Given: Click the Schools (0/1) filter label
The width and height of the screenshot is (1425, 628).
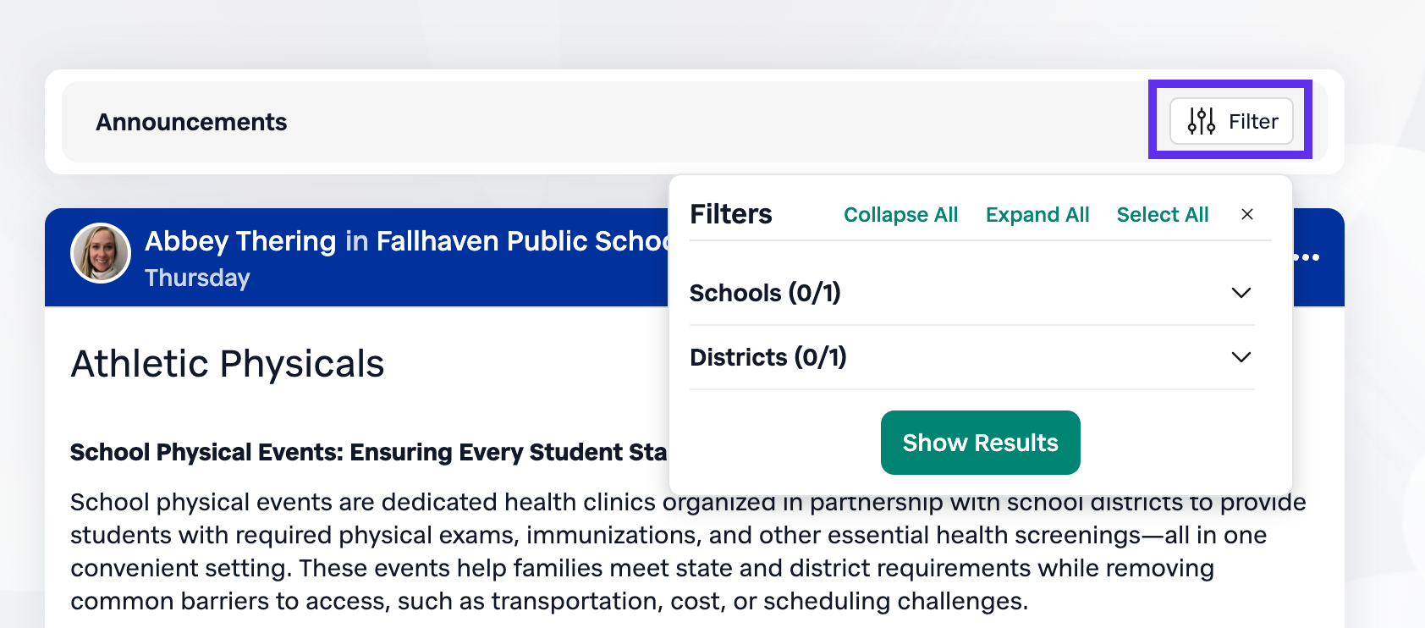Looking at the screenshot, I should point(765,293).
